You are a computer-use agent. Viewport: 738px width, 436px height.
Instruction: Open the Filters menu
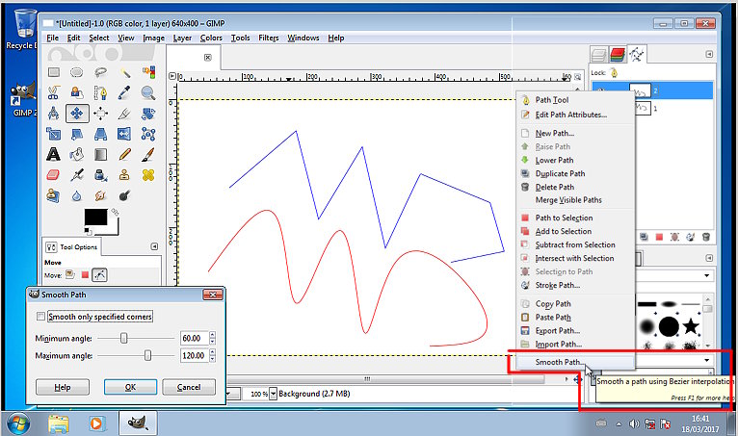[268, 38]
